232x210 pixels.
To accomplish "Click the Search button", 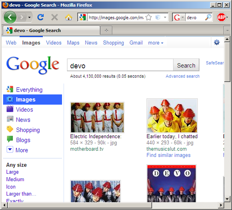I will [x=186, y=65].
